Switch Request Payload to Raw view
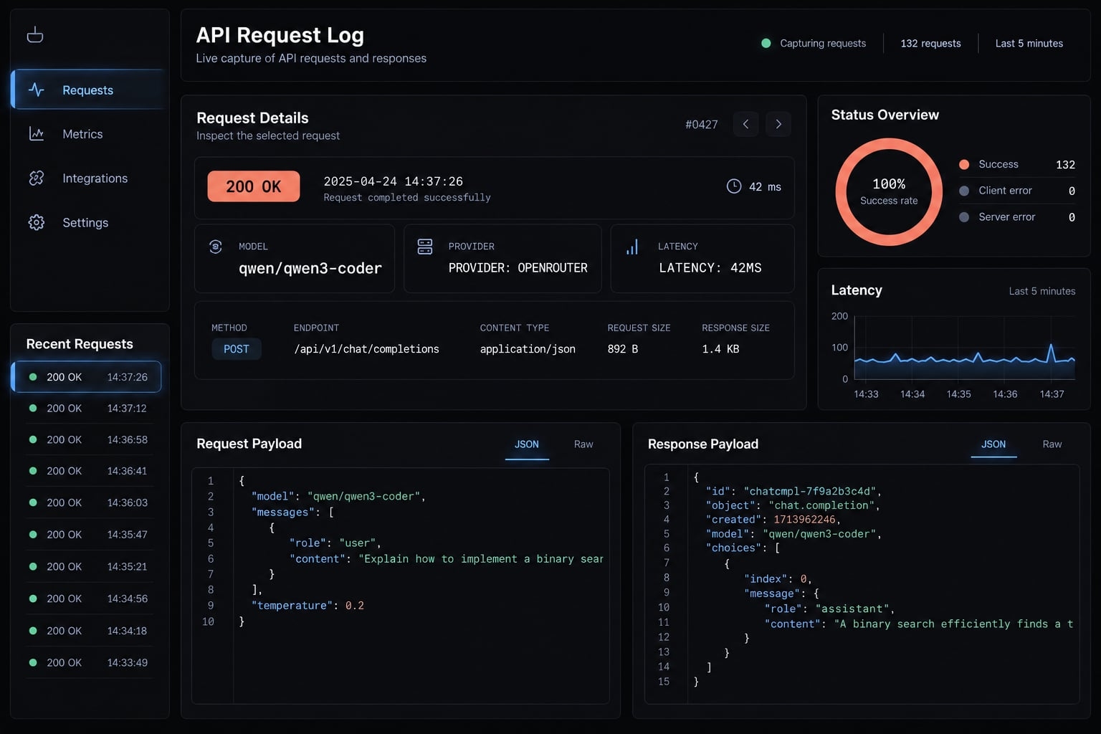1101x734 pixels. pos(583,444)
